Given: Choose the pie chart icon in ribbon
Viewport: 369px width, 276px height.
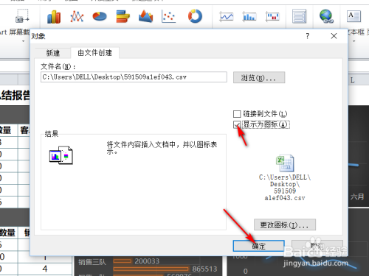Looking at the screenshot, I should 100,17.
